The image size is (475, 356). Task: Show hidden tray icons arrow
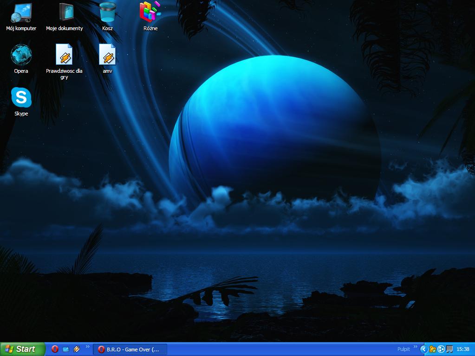pos(424,350)
